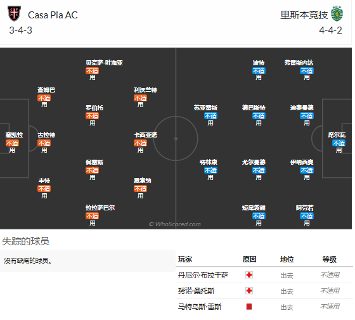Open player 丹尼尔·布拉干萨 in missing list

tap(203, 275)
